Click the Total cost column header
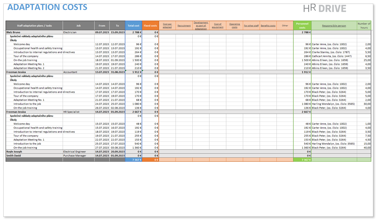Image resolution: width=376 pixels, height=220 pixels. pos(133,25)
